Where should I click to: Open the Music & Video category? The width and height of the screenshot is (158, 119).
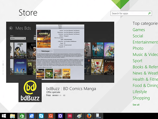pyautogui.click(x=145, y=54)
